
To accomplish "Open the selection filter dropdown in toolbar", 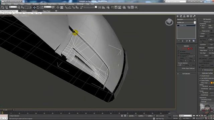I will pos(13,7).
